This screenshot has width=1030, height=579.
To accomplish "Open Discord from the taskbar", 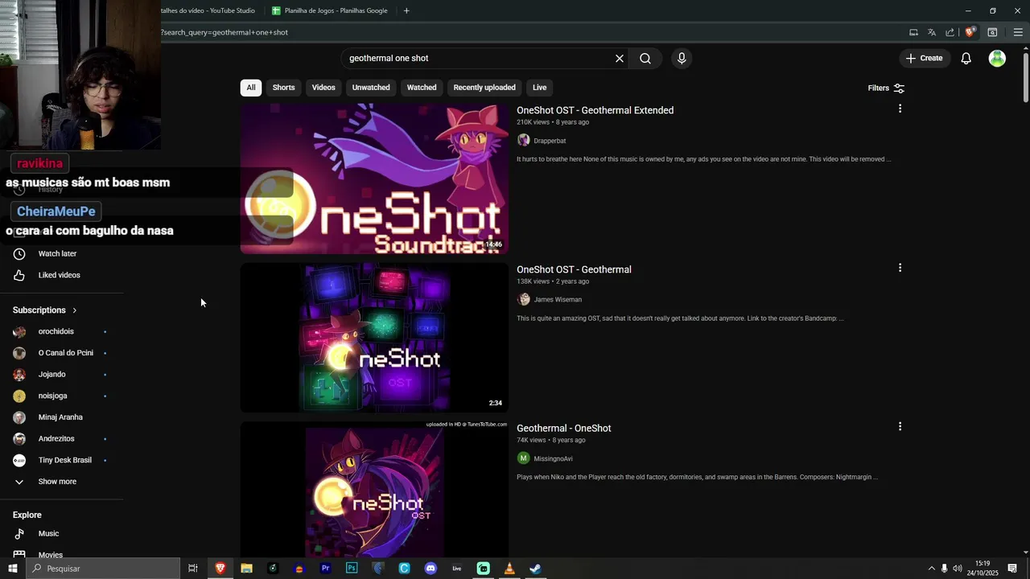I will click(x=431, y=569).
